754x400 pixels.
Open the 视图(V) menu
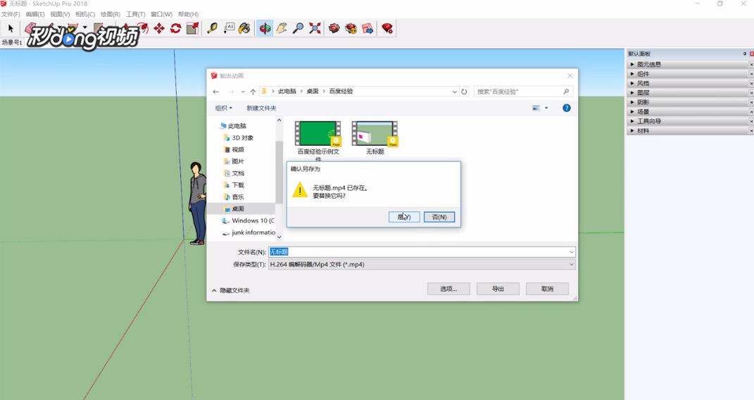(x=60, y=14)
